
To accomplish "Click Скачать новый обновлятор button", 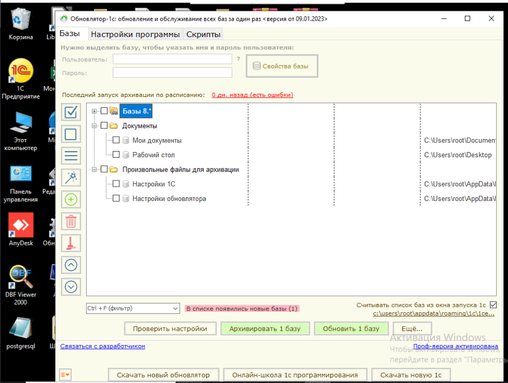I will click(163, 375).
